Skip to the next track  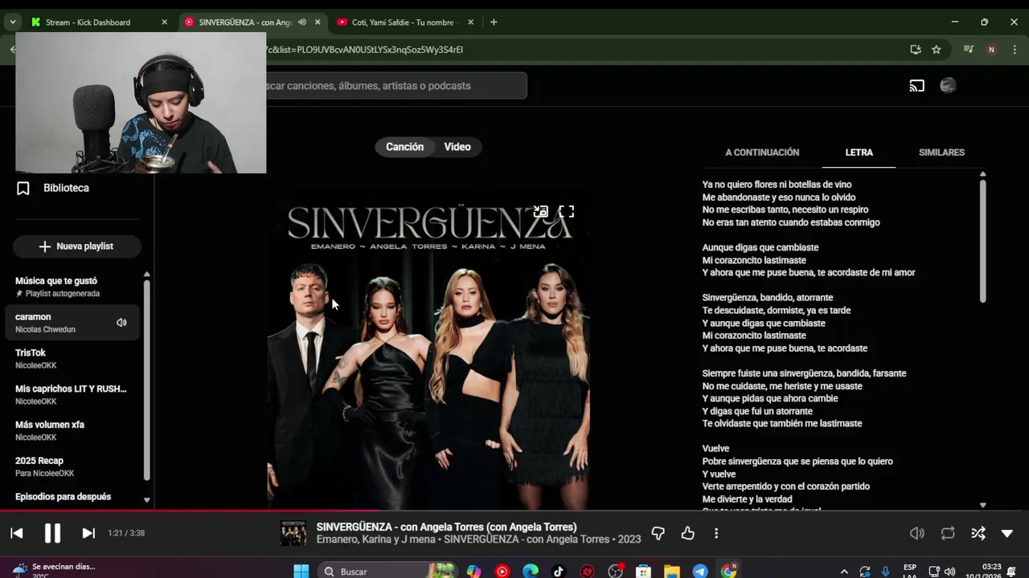tap(88, 533)
